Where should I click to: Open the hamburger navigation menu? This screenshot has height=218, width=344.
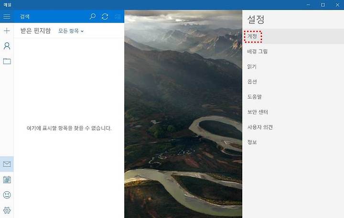click(x=7, y=16)
